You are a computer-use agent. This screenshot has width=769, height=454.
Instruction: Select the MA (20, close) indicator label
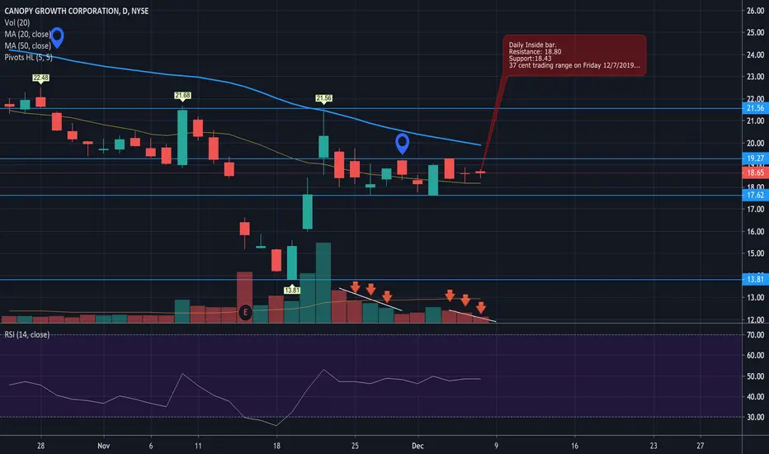point(27,35)
